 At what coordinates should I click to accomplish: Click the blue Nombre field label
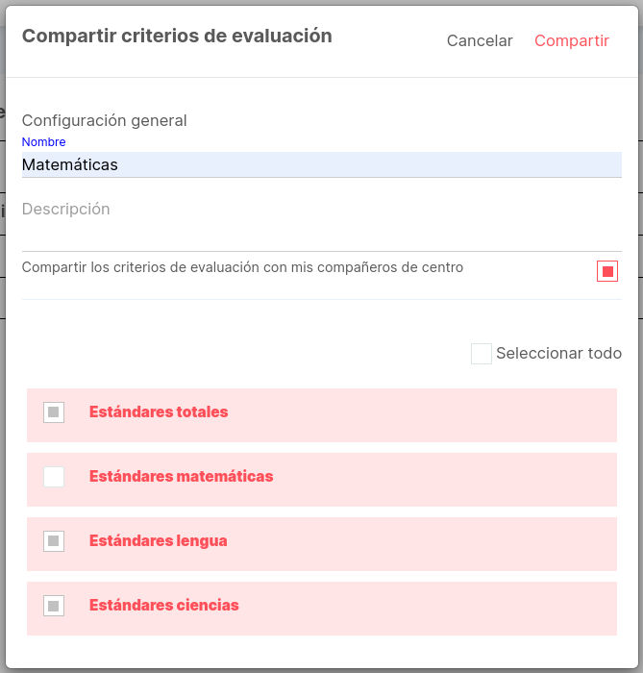(x=44, y=142)
